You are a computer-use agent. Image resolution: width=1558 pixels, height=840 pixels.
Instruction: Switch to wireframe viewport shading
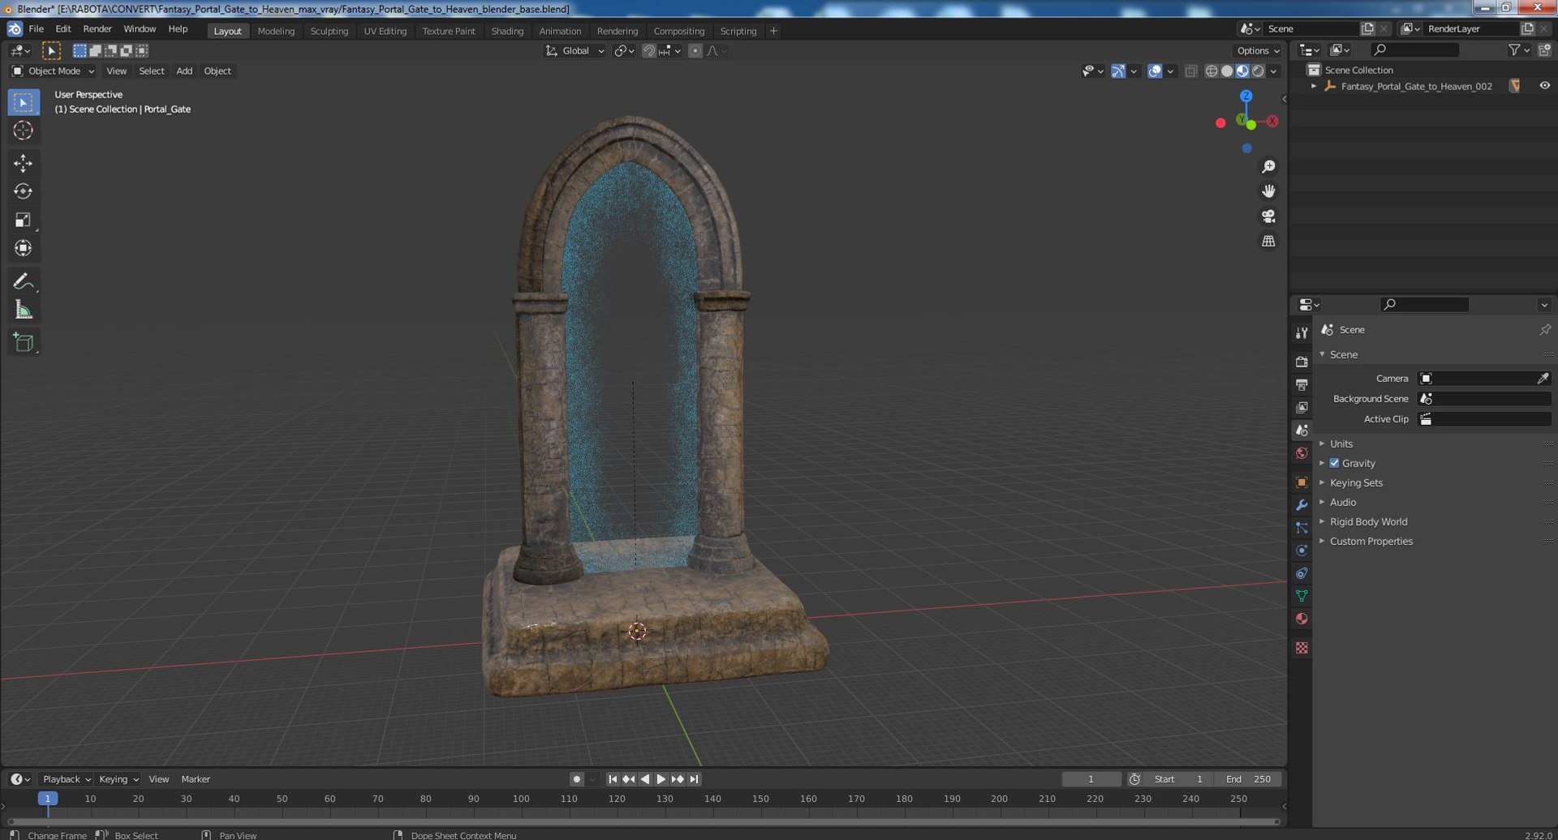(1212, 71)
